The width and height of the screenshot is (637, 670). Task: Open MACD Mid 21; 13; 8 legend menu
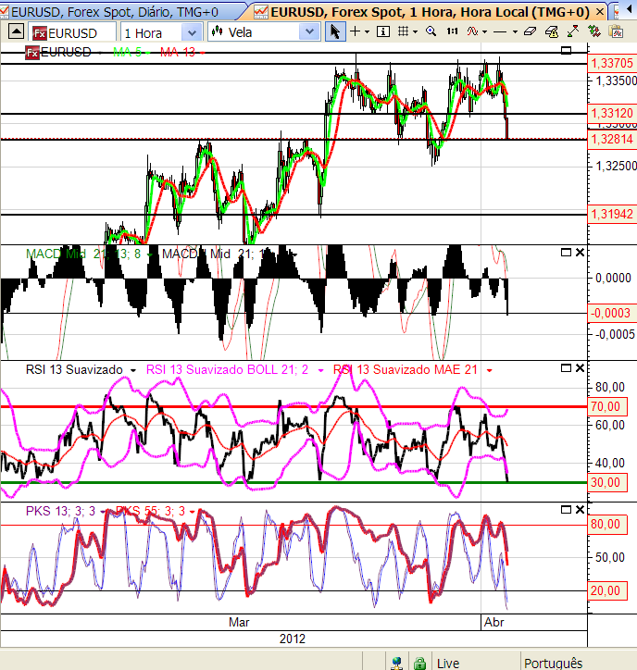[150, 254]
